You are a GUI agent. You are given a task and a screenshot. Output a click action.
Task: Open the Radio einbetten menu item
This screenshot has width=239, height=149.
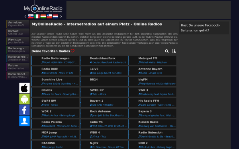click(x=18, y=75)
